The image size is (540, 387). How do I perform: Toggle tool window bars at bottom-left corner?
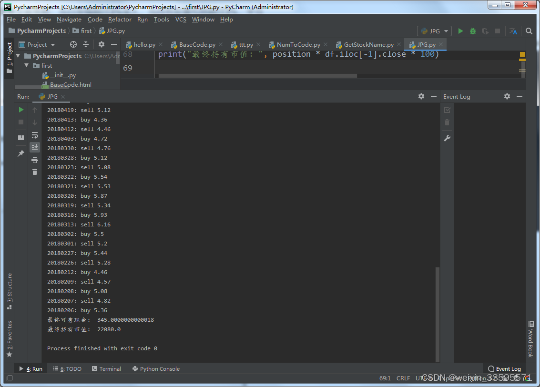(x=10, y=378)
